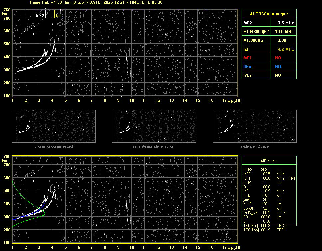This screenshot has height=251, width=322.
Task: Click the M(3000)F2 value 3.00
Action: [x=282, y=40]
